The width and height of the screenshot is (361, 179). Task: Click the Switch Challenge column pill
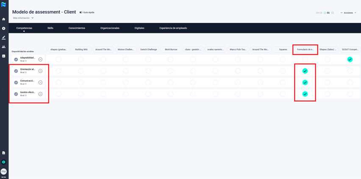tap(149, 49)
